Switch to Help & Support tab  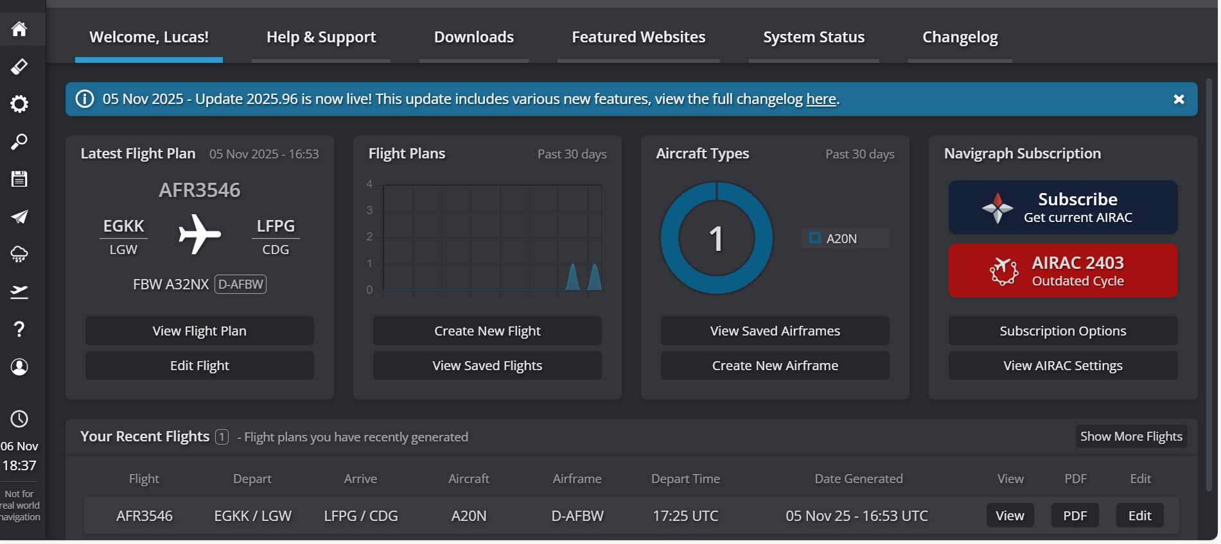[x=321, y=37]
